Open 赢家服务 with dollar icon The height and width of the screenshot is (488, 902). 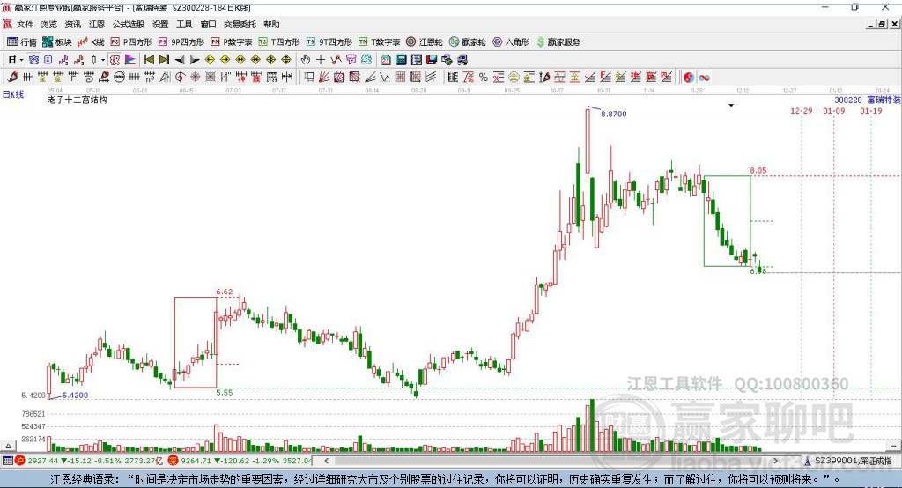click(x=558, y=42)
